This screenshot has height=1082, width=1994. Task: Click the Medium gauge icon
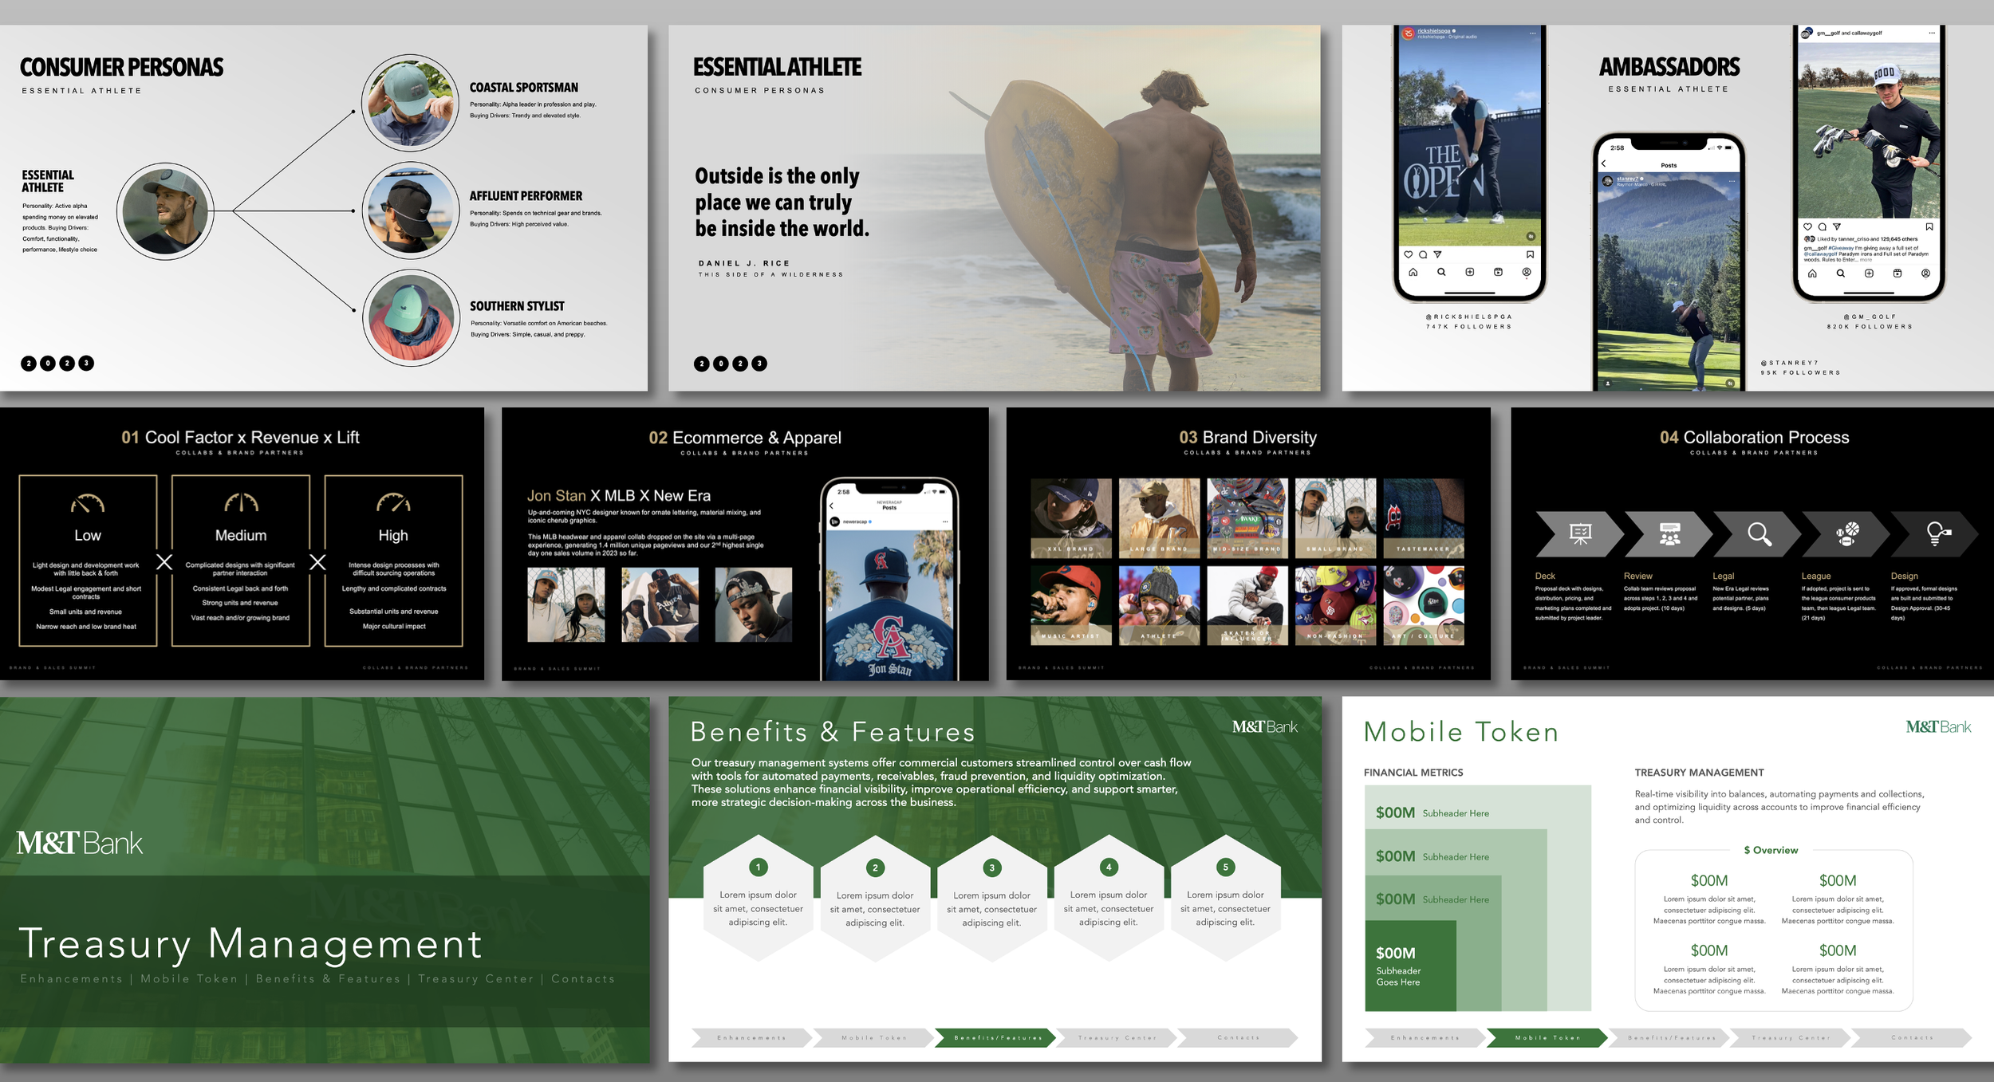coord(241,502)
